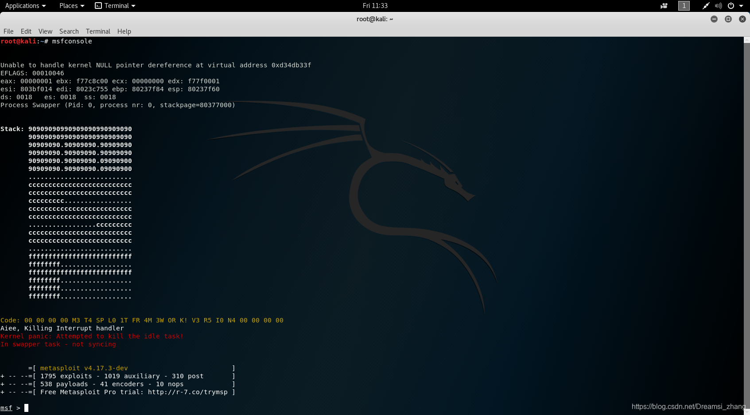Click the screen recorder camera icon
The height and width of the screenshot is (415, 750).
(x=664, y=6)
